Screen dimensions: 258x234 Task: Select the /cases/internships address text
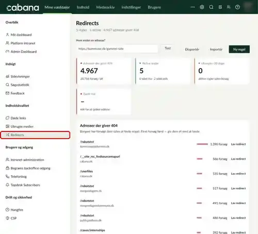pyautogui.click(x=92, y=230)
